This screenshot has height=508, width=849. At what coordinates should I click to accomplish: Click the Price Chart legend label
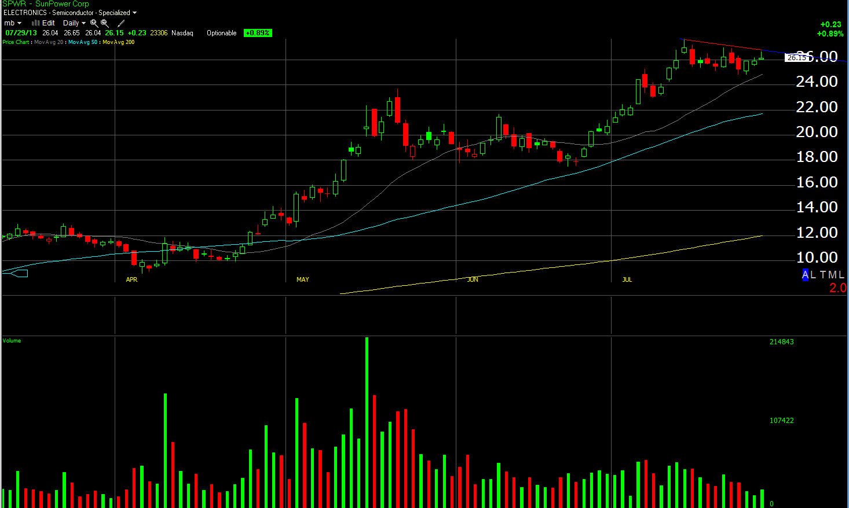coord(16,42)
